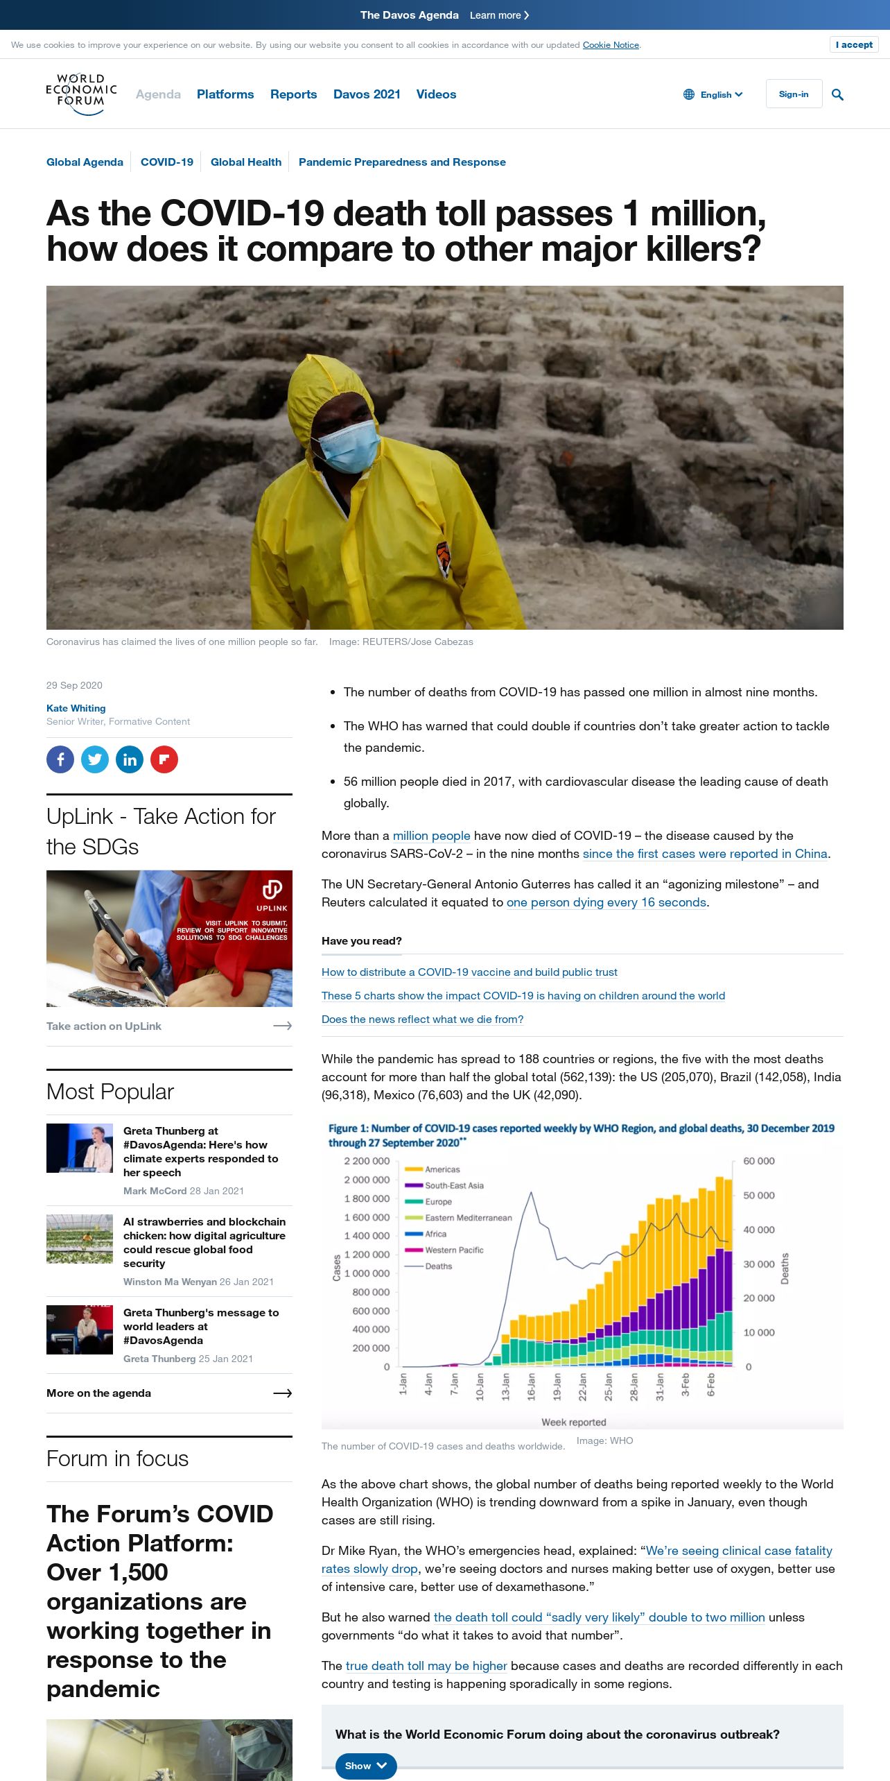This screenshot has height=1781, width=890.
Task: Click article date 29 Sep 2020
Action: (74, 685)
